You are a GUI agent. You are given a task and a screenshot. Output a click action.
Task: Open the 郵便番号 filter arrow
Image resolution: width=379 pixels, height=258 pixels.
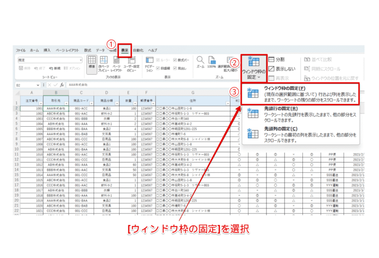pos(153,103)
